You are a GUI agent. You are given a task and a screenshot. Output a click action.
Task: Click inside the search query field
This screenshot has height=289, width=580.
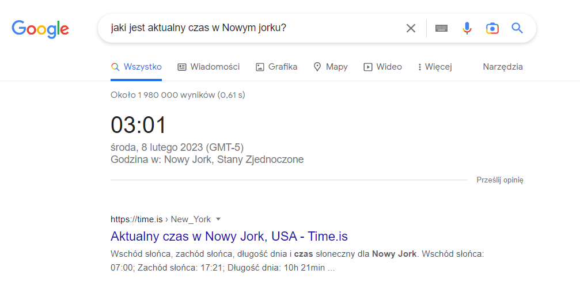point(248,28)
